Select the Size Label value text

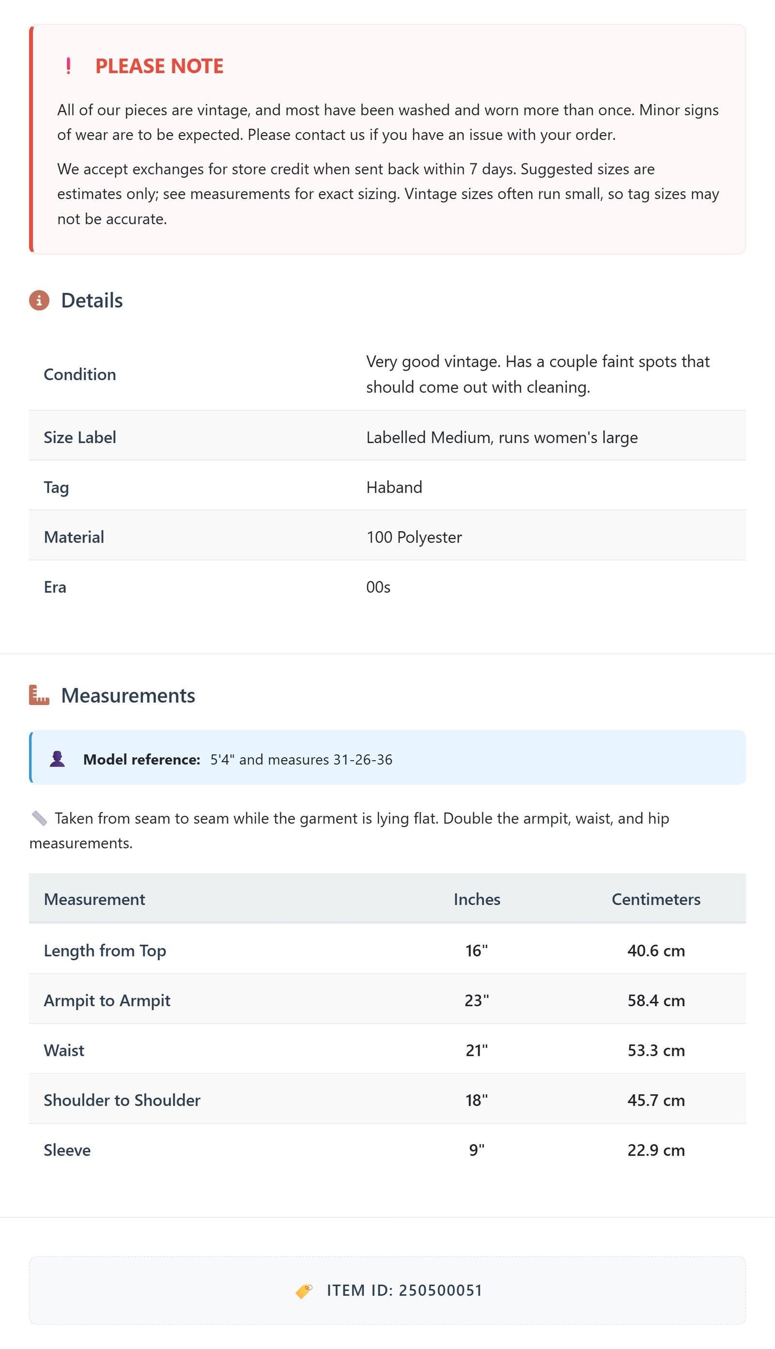coord(502,438)
